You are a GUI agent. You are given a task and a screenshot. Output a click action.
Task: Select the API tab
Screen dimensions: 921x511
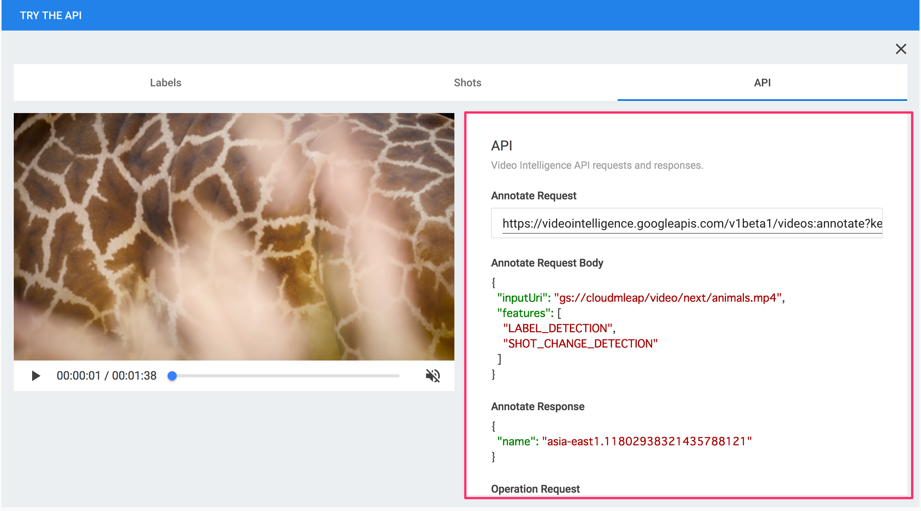pyautogui.click(x=762, y=82)
